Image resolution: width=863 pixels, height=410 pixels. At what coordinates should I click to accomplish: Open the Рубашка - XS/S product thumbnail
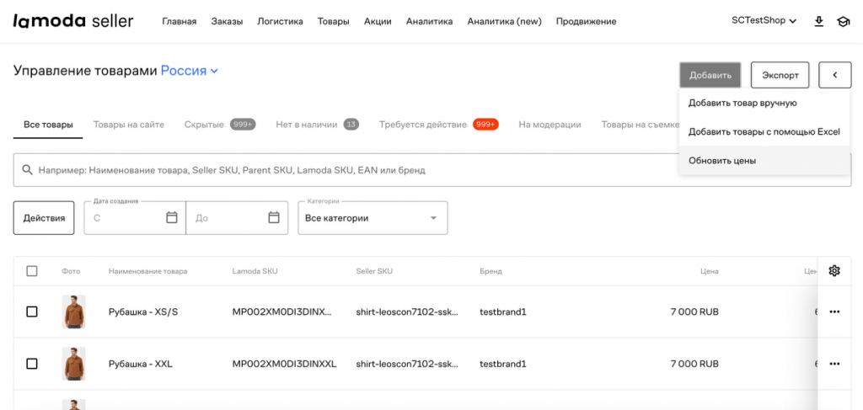point(73,311)
